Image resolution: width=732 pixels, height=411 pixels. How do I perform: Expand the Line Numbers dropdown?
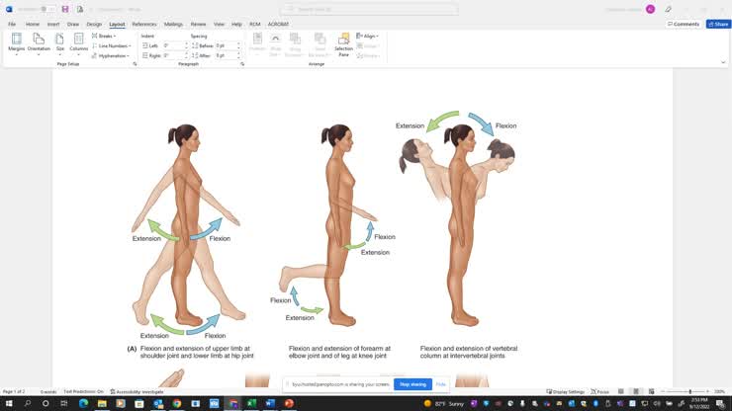coord(111,45)
